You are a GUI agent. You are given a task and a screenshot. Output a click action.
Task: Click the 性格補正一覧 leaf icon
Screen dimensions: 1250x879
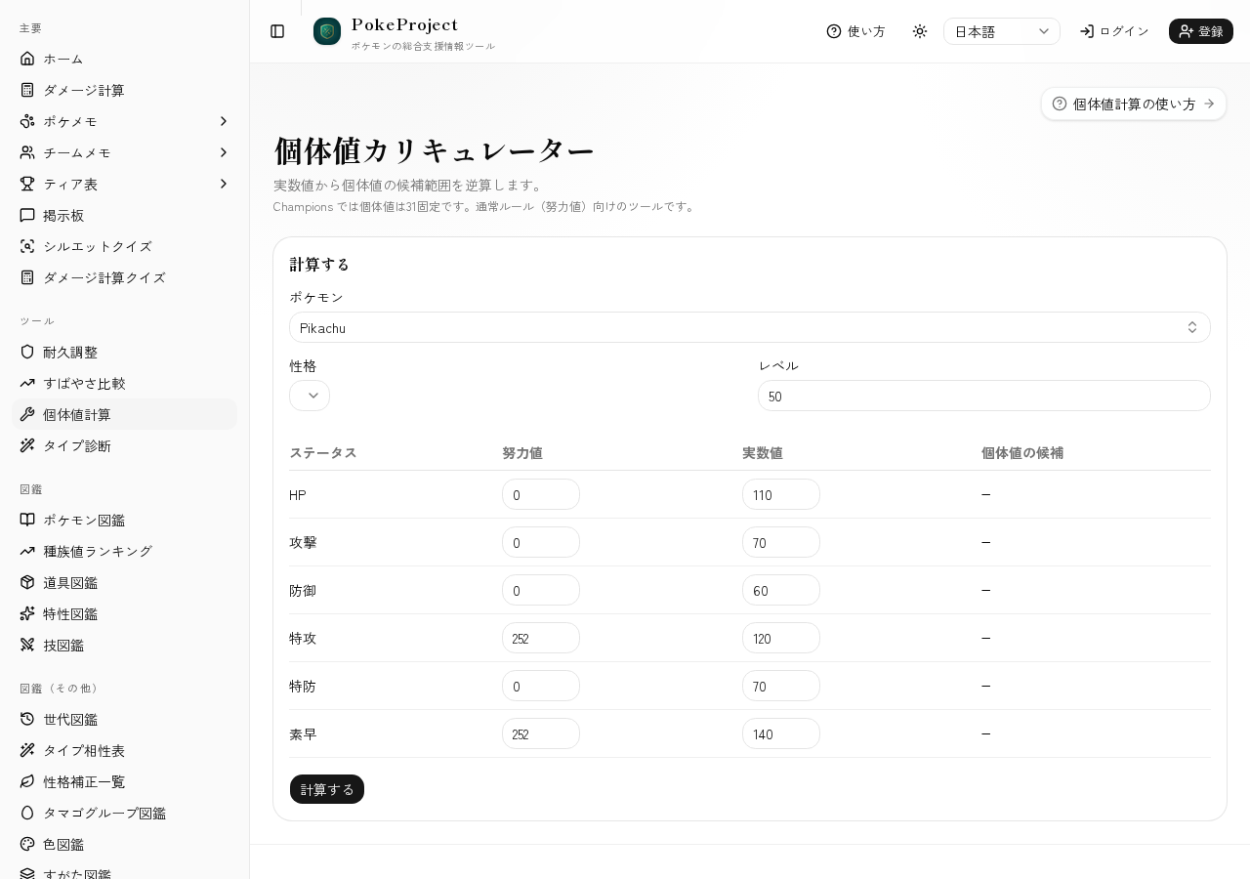point(27,781)
